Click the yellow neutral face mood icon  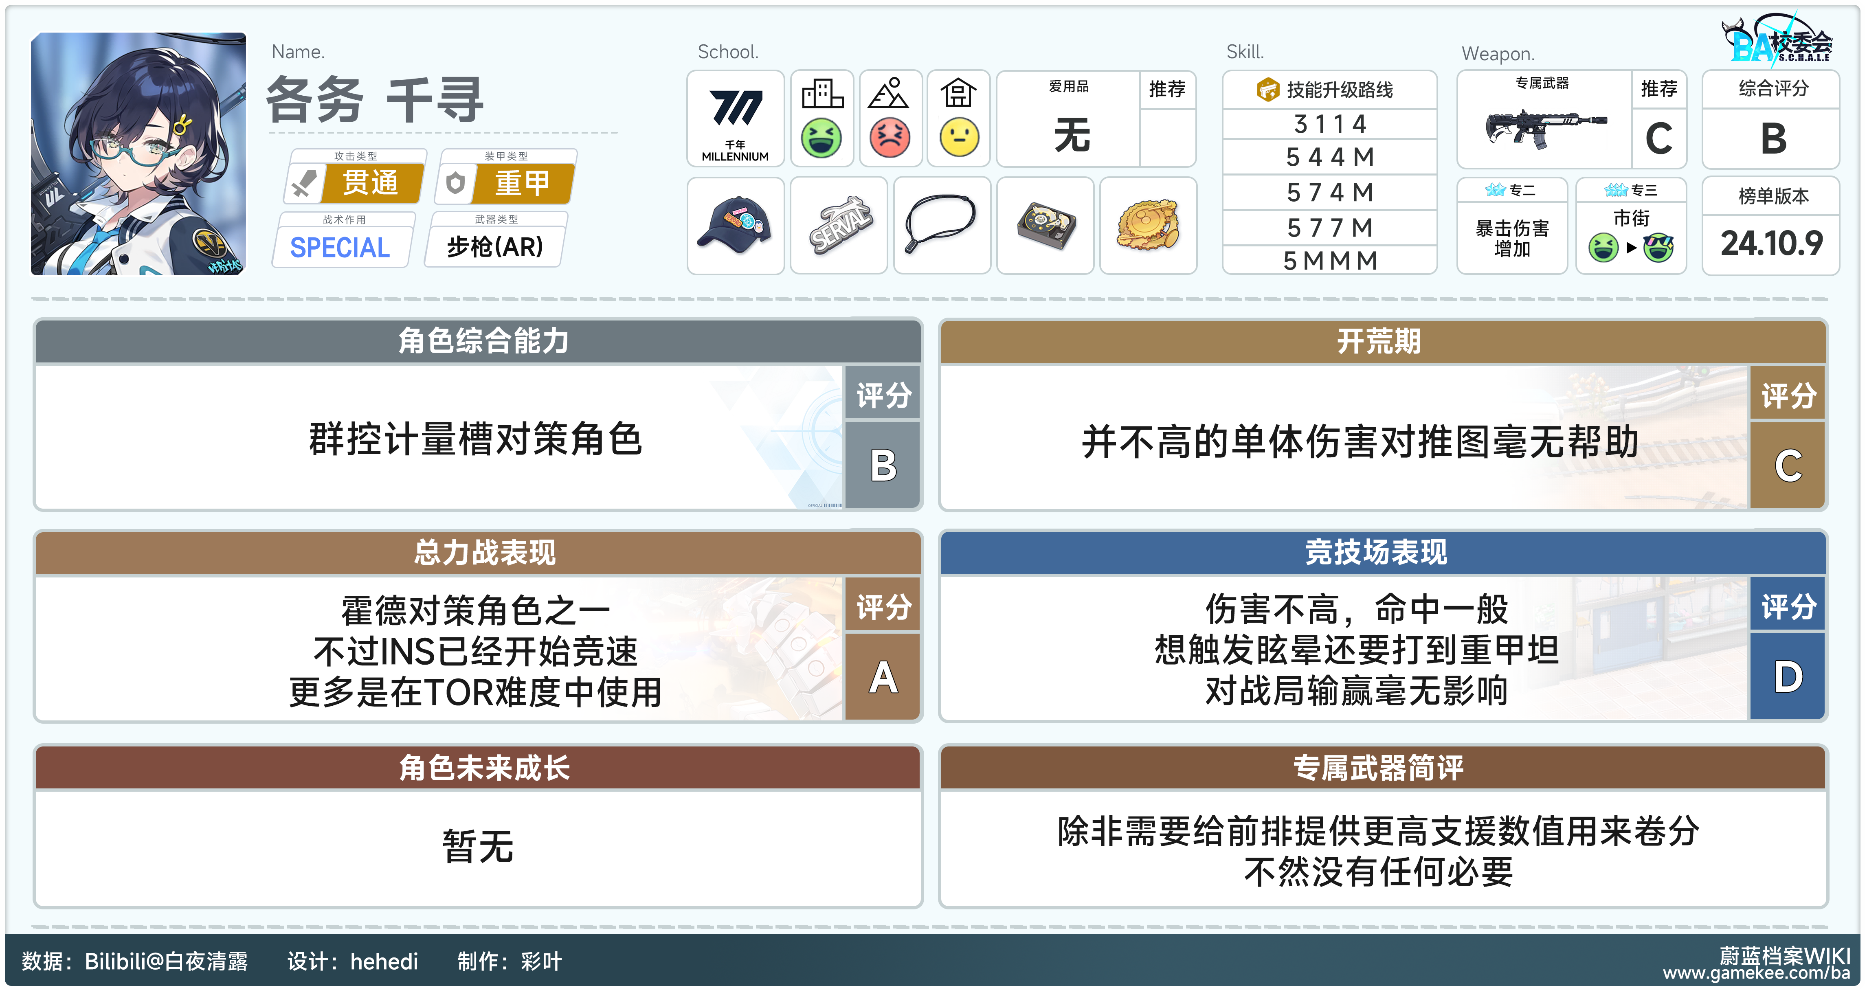(959, 138)
